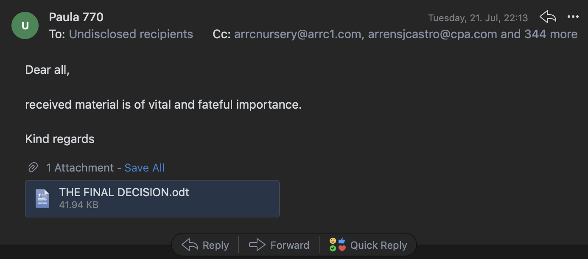This screenshot has width=588, height=259.
Task: Click the paperclip attachment icon
Action: (33, 168)
